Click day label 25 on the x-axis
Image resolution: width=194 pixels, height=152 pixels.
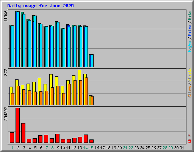click(x=148, y=148)
